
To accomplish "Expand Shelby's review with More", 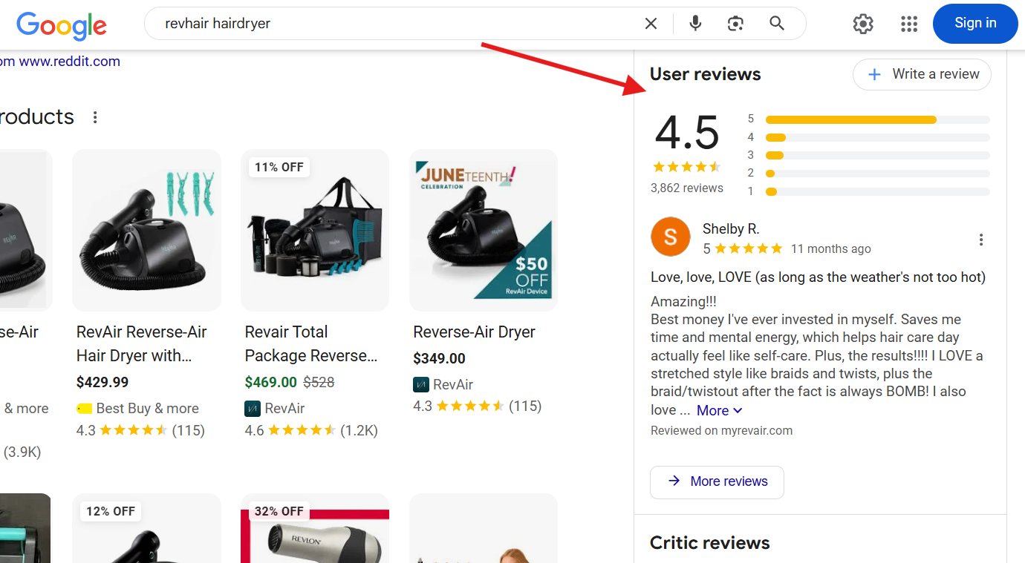I will pyautogui.click(x=713, y=409).
